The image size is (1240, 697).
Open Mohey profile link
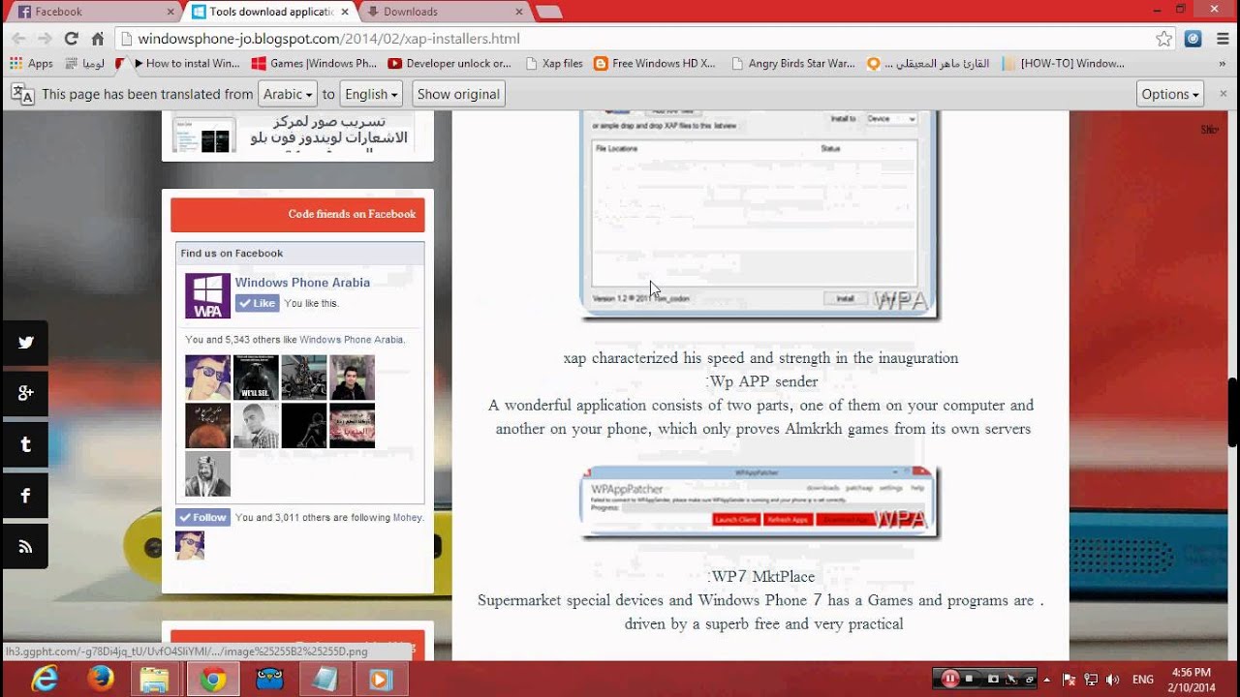tap(407, 518)
